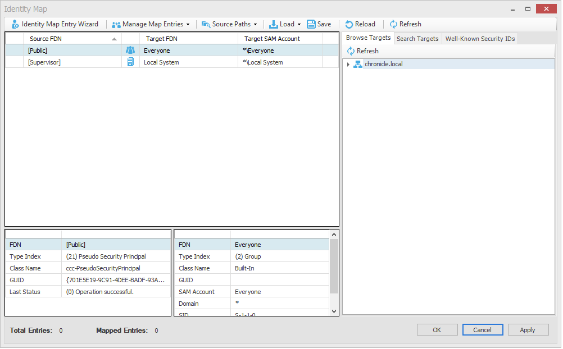
Task: Open the Load dropdown arrow
Action: pos(299,24)
